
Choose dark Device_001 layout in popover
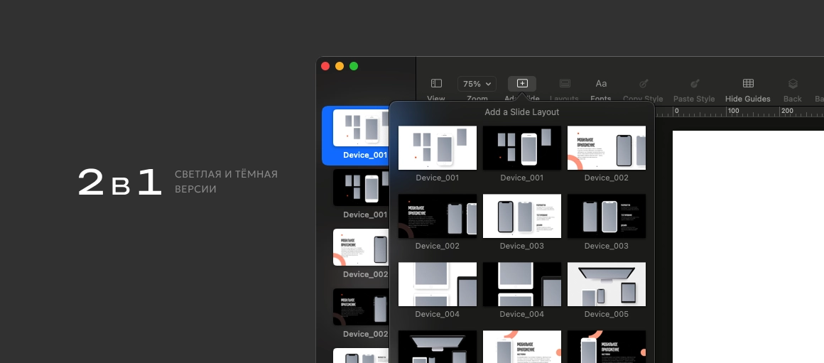(522, 148)
